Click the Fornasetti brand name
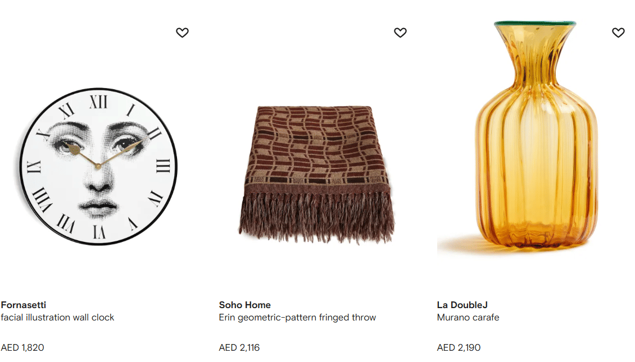This screenshot has height=362, width=635. pos(24,305)
